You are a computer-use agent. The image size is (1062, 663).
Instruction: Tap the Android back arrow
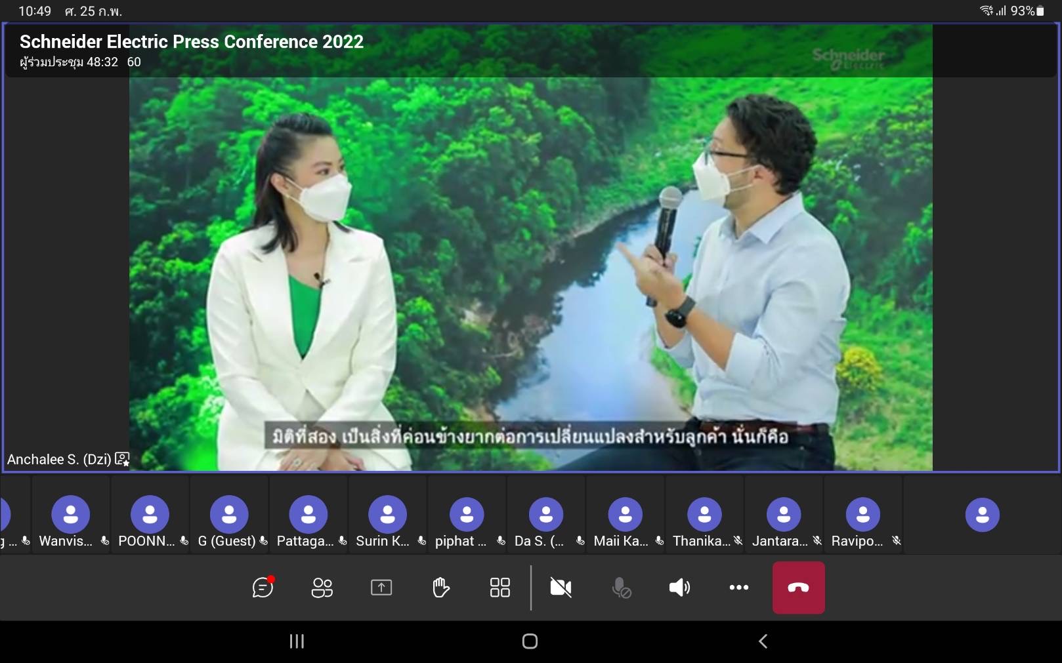tap(763, 641)
